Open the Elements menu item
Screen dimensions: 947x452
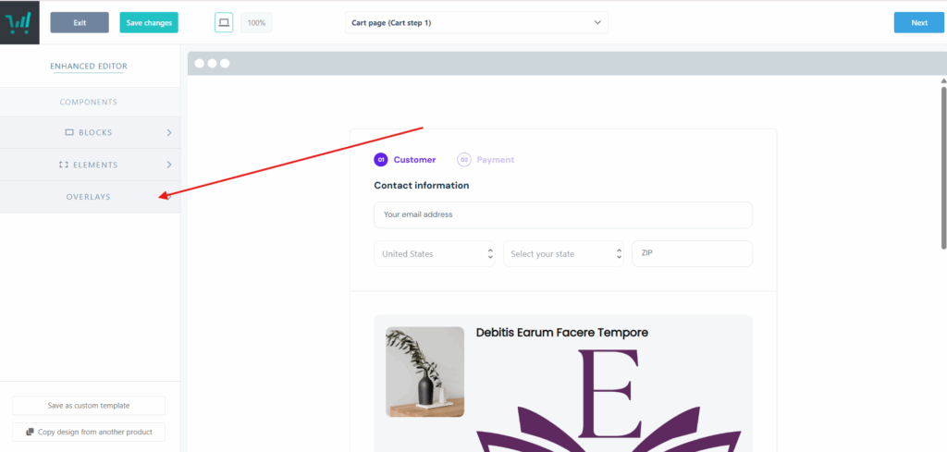coord(90,165)
